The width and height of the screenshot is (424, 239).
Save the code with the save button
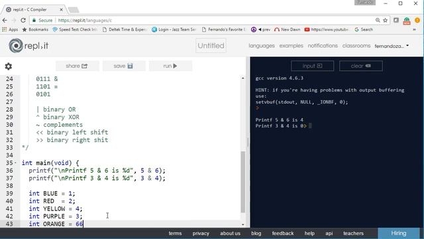(x=124, y=66)
